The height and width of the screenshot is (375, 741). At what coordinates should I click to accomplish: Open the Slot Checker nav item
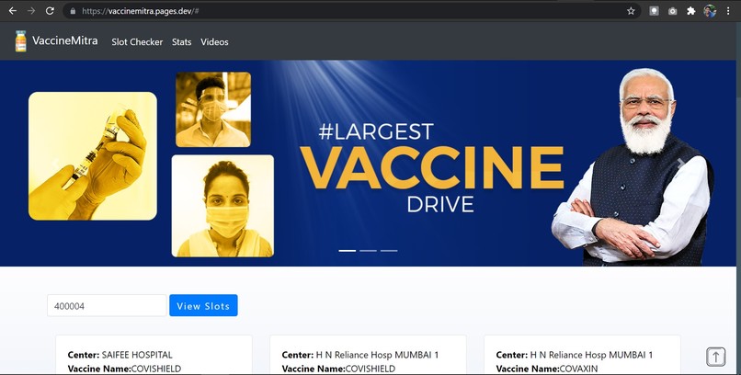tap(137, 42)
